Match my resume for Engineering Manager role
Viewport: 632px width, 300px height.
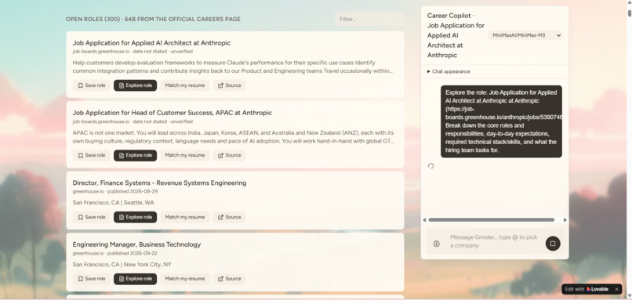pyautogui.click(x=185, y=279)
